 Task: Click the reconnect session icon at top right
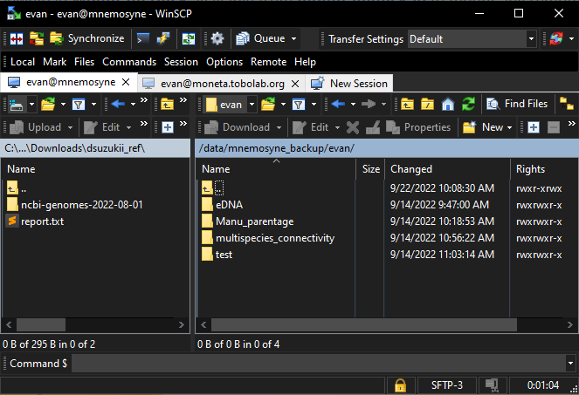[556, 38]
